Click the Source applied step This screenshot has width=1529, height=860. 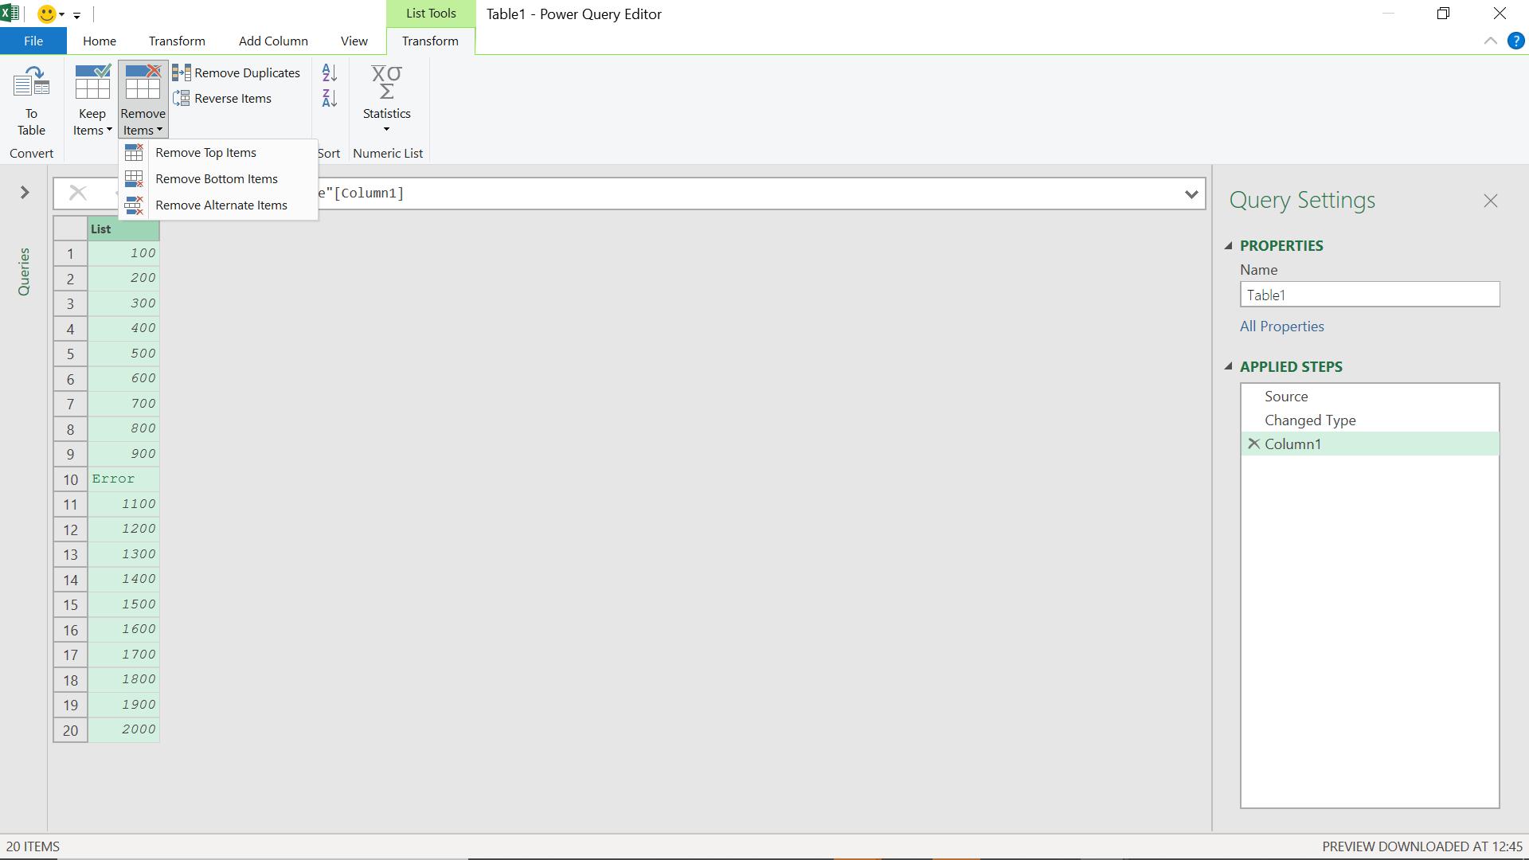click(x=1286, y=396)
